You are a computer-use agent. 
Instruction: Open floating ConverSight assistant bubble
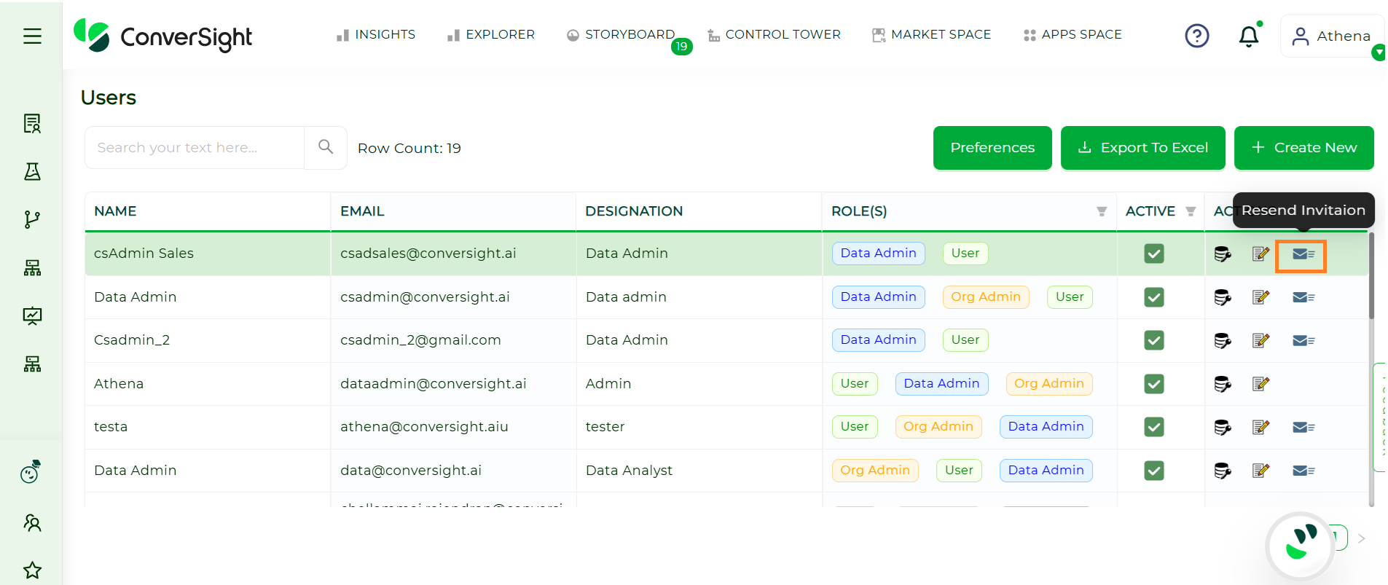point(1301,546)
